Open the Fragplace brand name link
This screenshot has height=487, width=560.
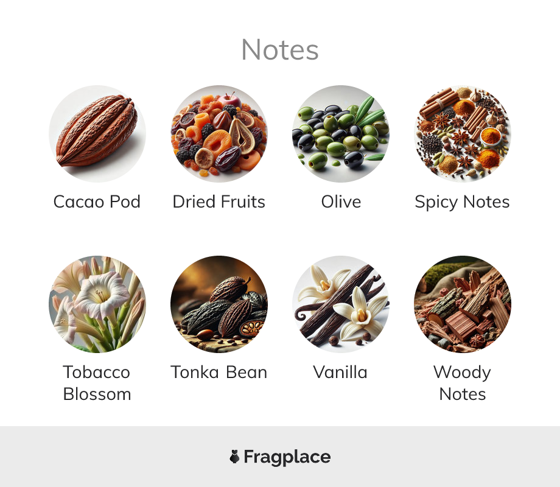coord(287,457)
